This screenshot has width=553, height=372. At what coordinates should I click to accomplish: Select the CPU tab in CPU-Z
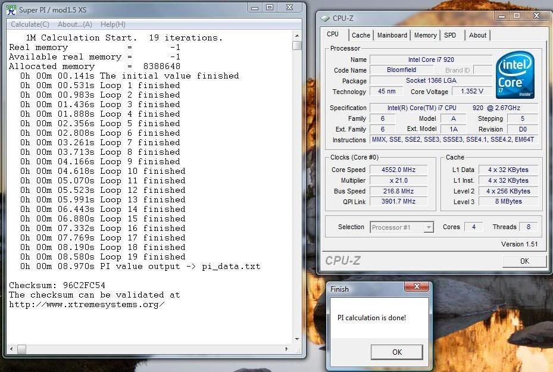333,35
